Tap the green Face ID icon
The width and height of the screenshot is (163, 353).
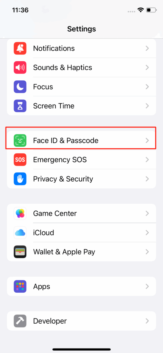pos(20,141)
